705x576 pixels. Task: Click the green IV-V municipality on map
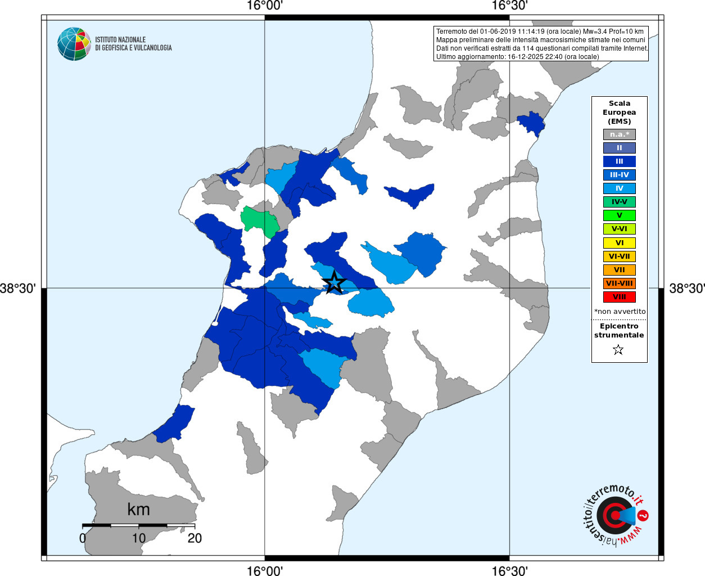coord(260,220)
